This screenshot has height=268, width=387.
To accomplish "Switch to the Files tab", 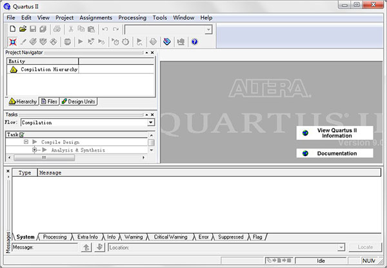I will (x=49, y=102).
